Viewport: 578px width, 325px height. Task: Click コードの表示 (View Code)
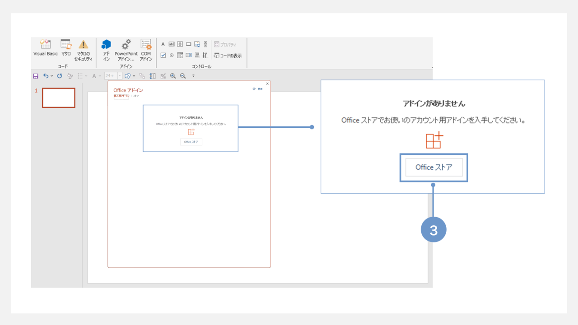(228, 56)
